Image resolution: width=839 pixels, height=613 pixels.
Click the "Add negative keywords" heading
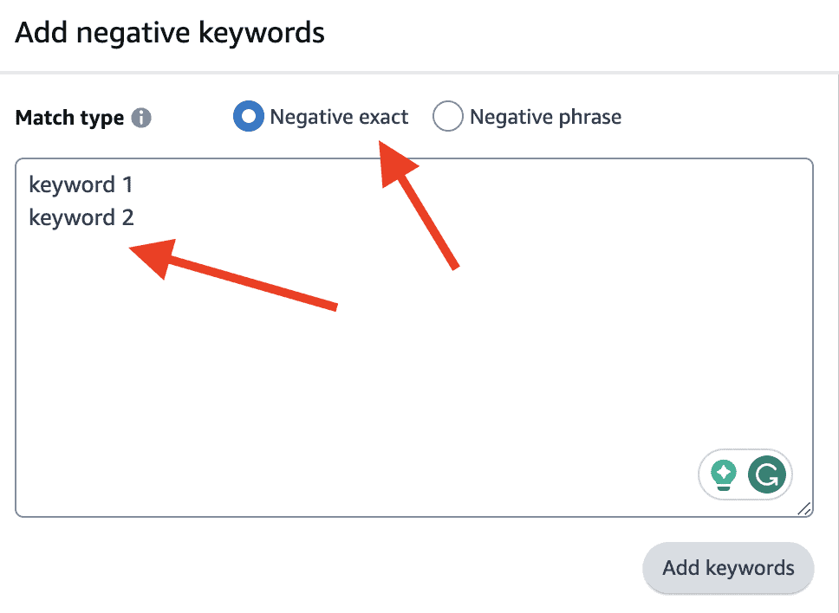coord(170,33)
